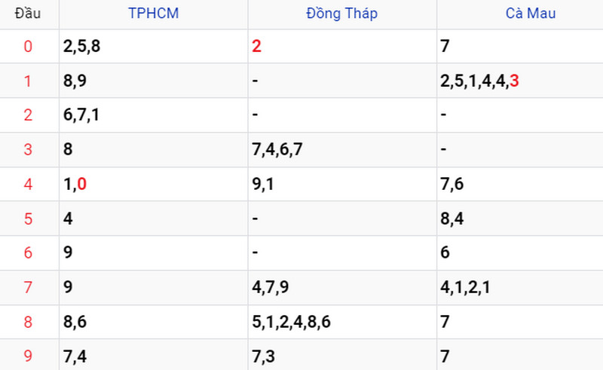Click the red 2 in Đồng Tháp column
Screen dimensions: 603x370
(x=256, y=47)
